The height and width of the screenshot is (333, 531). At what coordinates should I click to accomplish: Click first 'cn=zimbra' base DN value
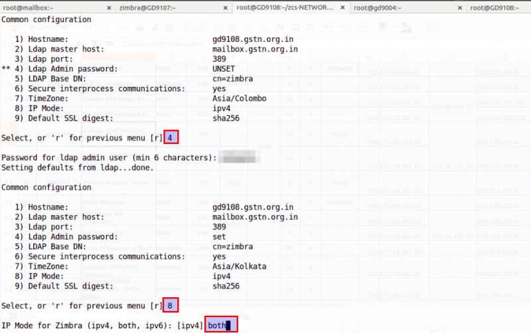[233, 79]
